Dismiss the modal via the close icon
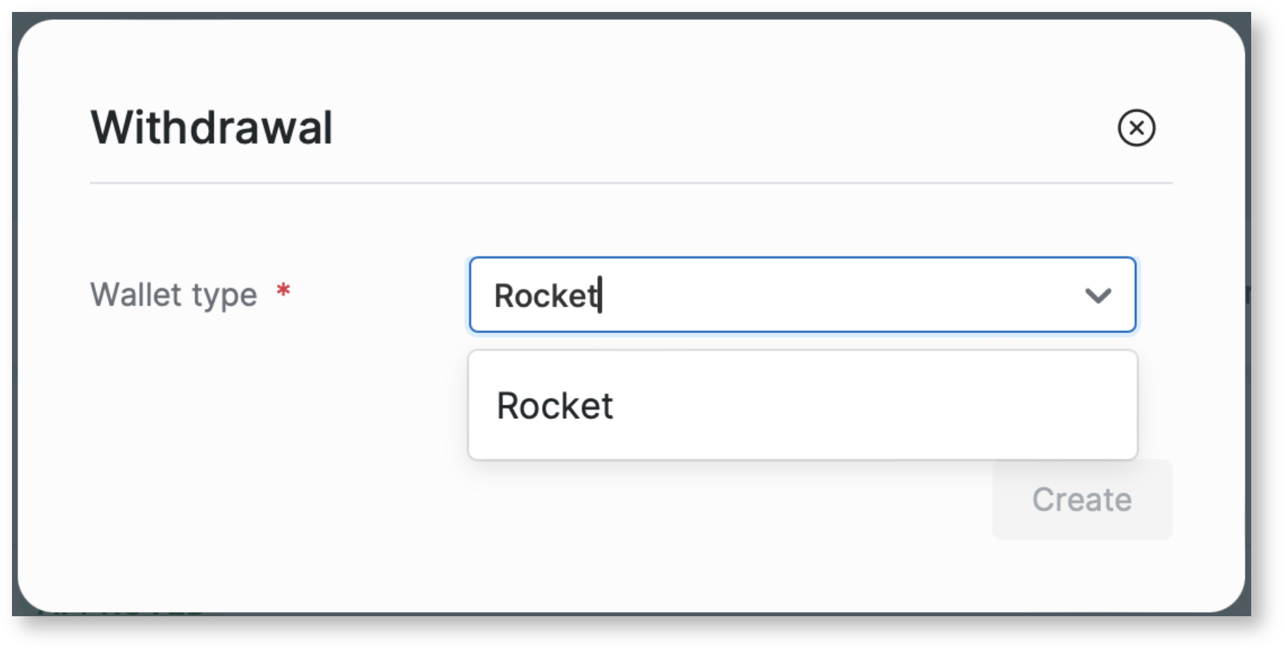1285x650 pixels. click(x=1136, y=128)
